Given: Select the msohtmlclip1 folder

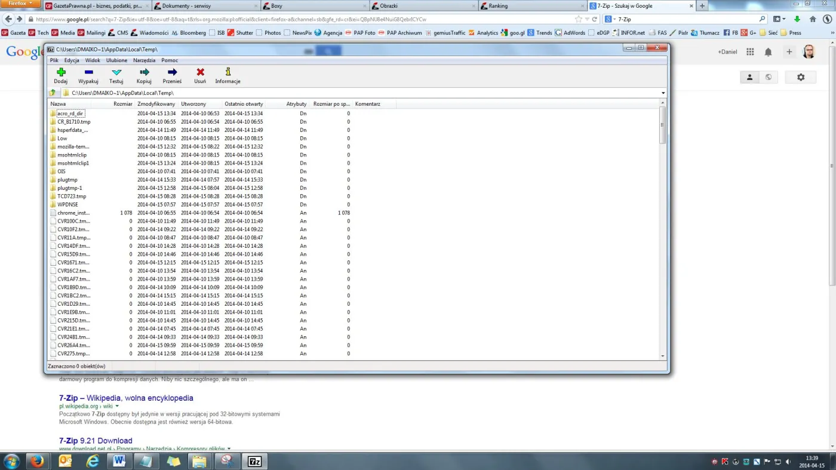Looking at the screenshot, I should [73, 163].
